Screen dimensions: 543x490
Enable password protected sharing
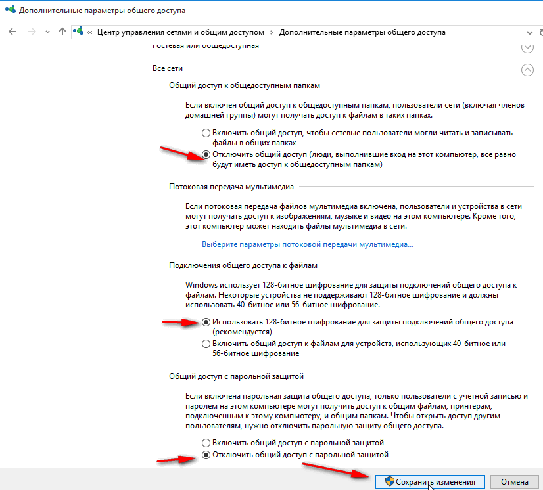click(x=206, y=443)
